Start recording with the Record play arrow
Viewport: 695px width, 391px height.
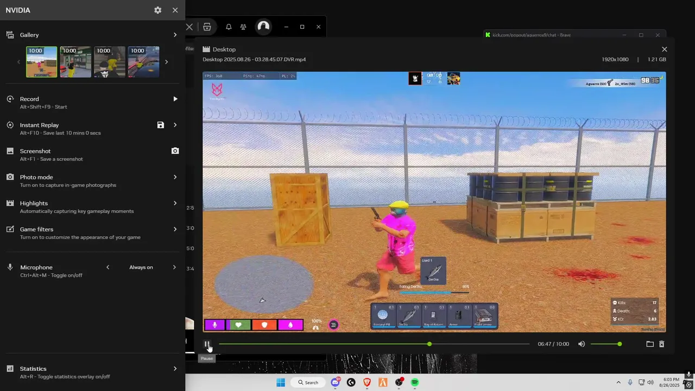[175, 99]
